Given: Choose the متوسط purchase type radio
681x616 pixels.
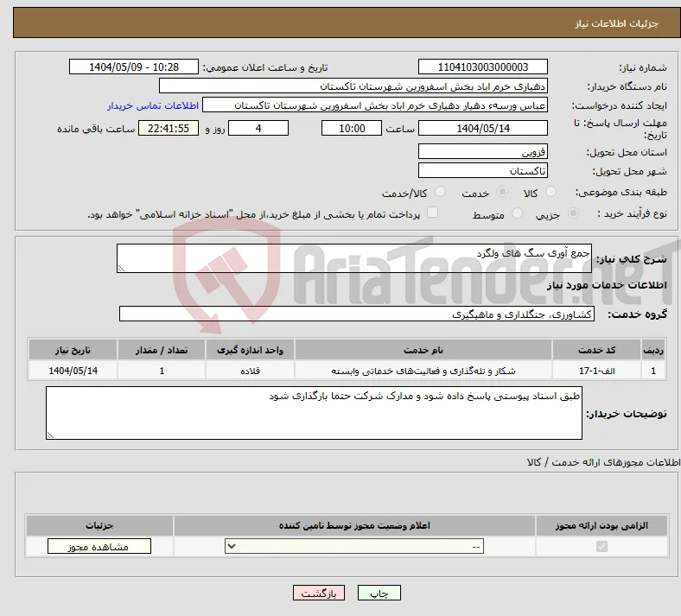Looking at the screenshot, I should point(517,213).
